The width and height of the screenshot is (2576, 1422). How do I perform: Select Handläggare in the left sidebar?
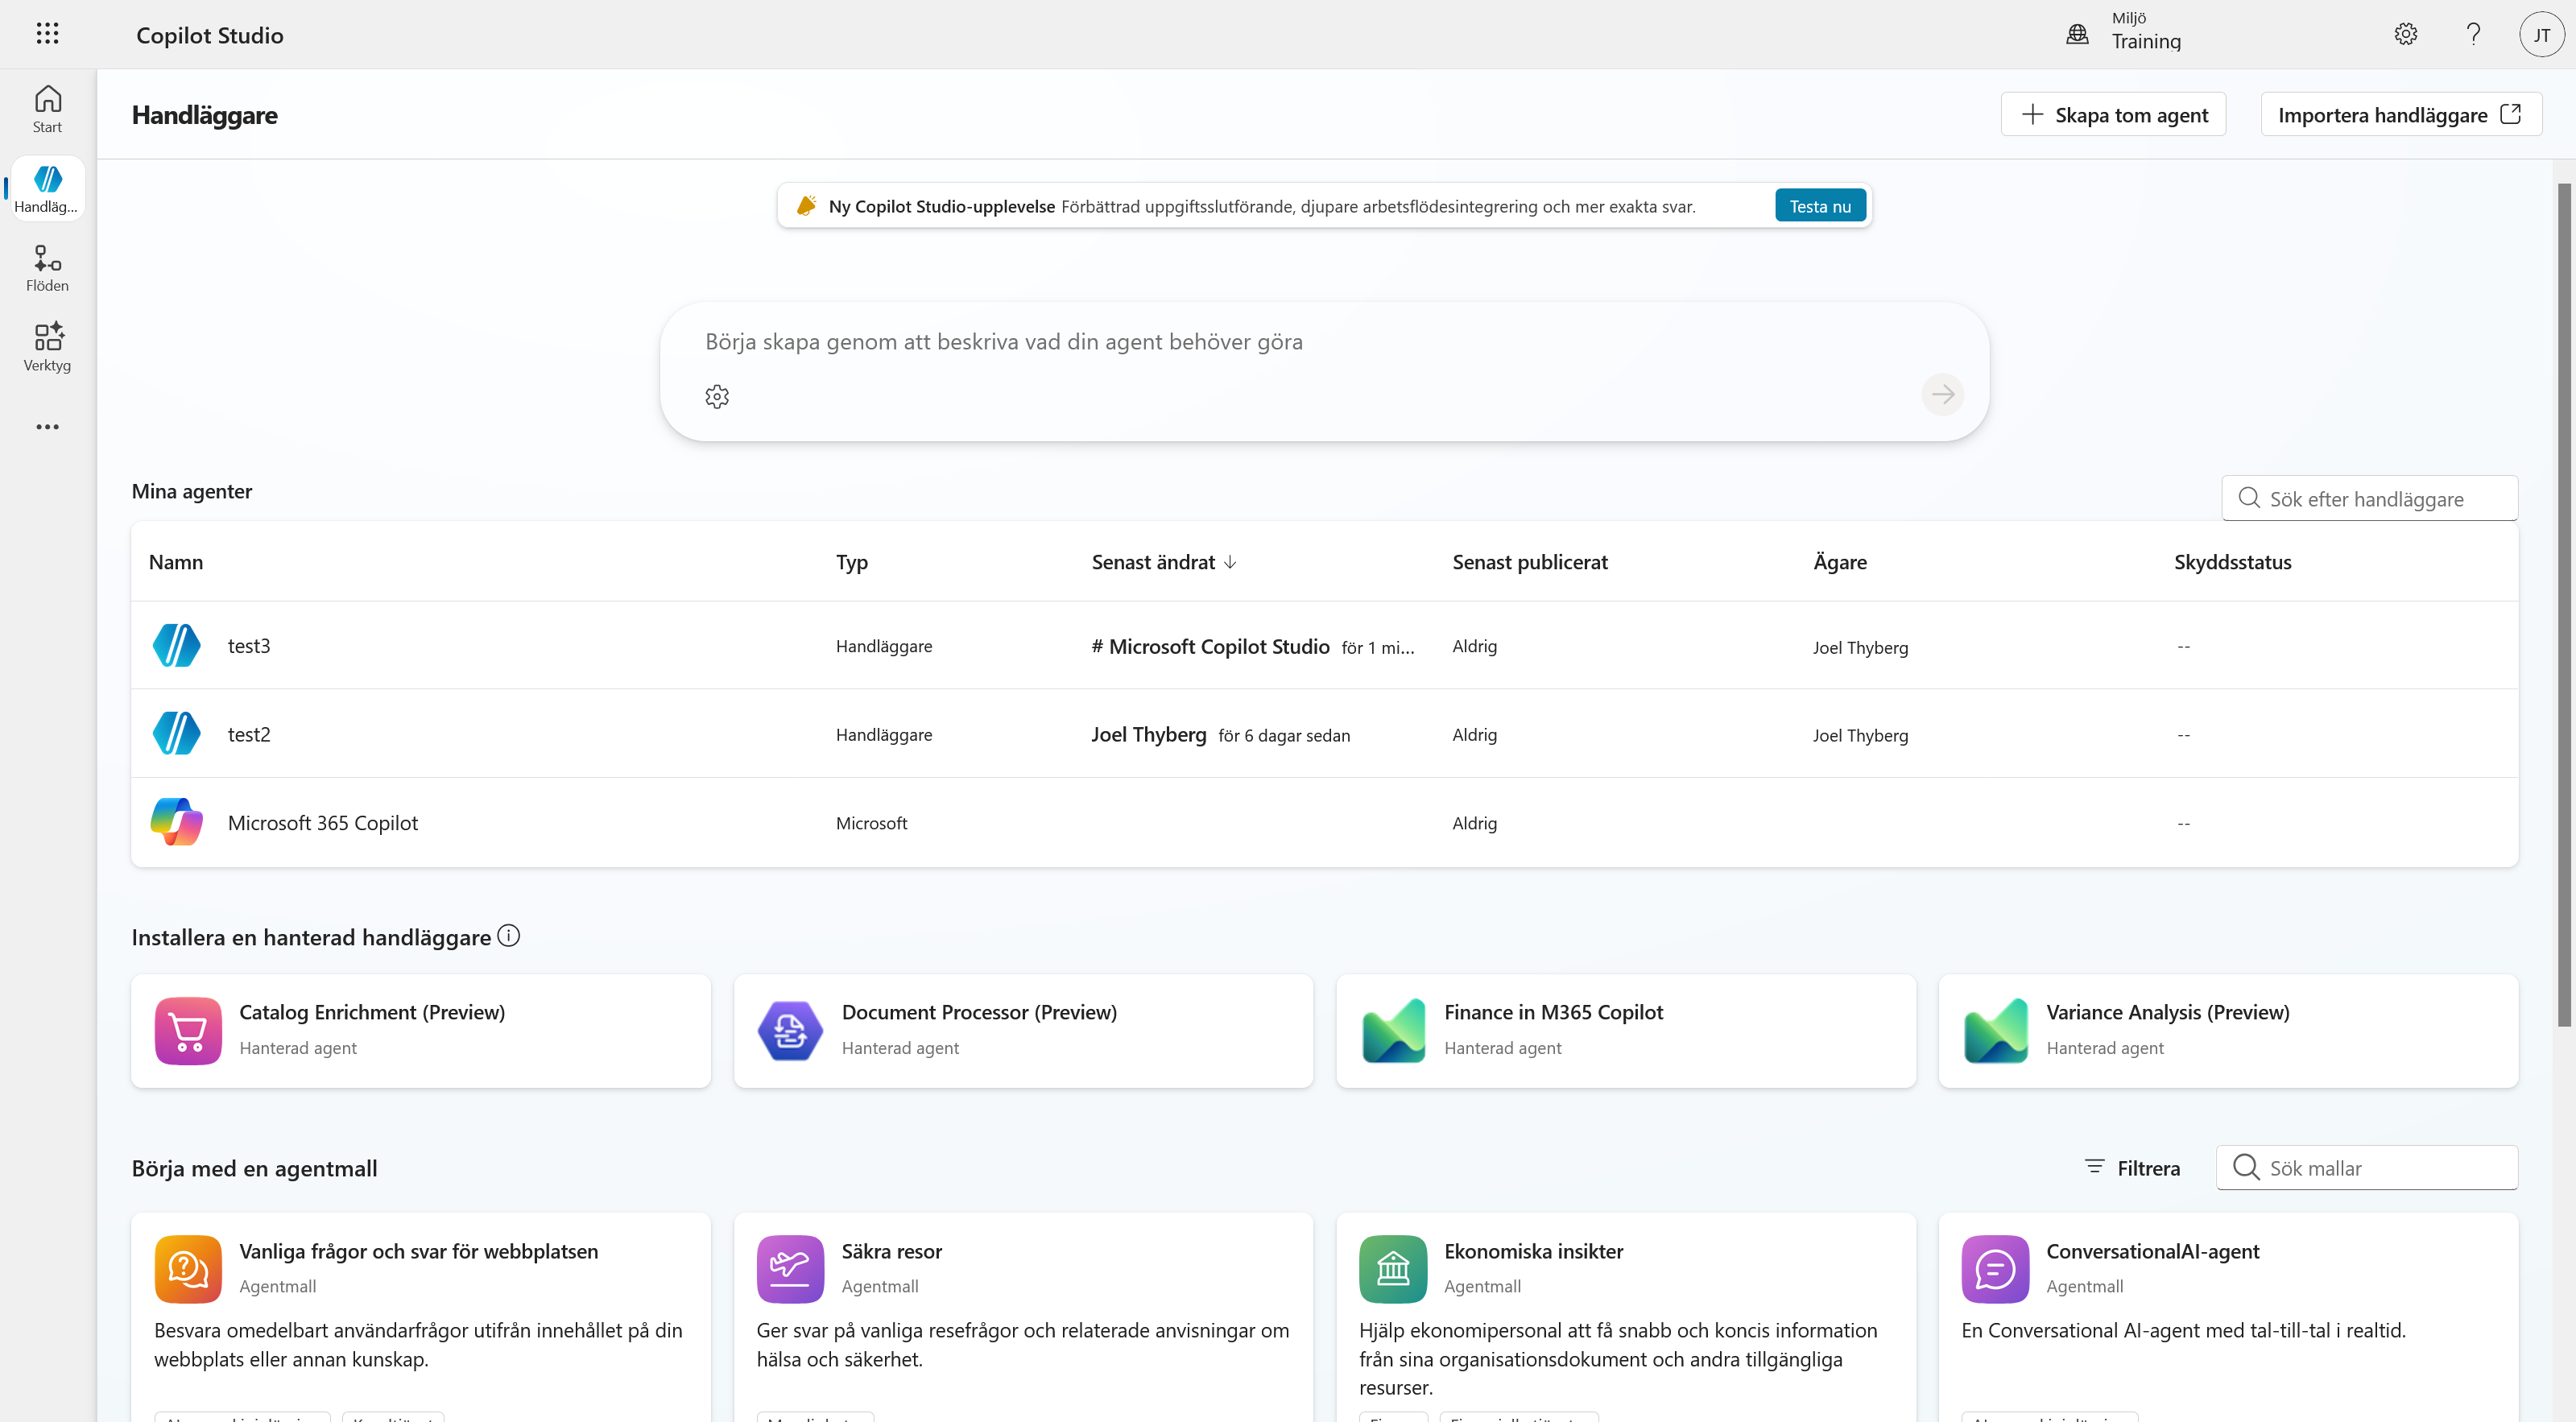pos(47,188)
